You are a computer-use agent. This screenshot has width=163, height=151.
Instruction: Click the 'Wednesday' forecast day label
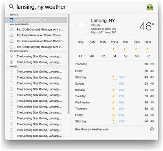pos(82,103)
